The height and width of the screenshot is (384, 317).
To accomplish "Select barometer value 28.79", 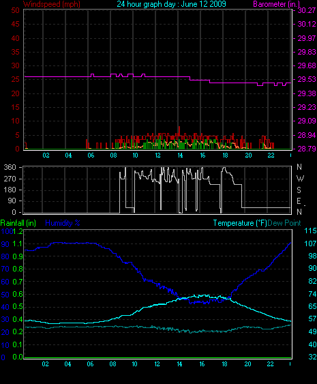I will pos(307,149).
